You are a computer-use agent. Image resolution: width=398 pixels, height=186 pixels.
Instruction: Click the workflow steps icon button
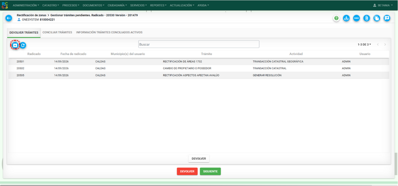tap(356, 18)
